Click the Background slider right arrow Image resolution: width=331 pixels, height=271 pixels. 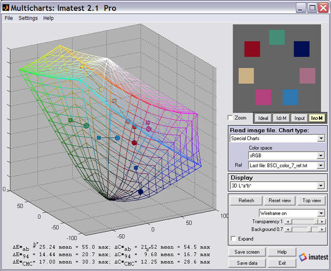click(x=322, y=229)
